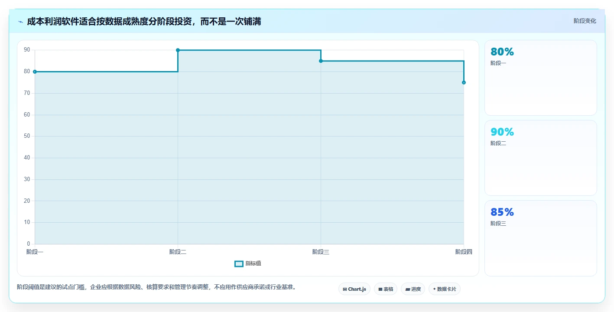
Task: Click the 阶段二 data point at 90
Action: tap(178, 50)
